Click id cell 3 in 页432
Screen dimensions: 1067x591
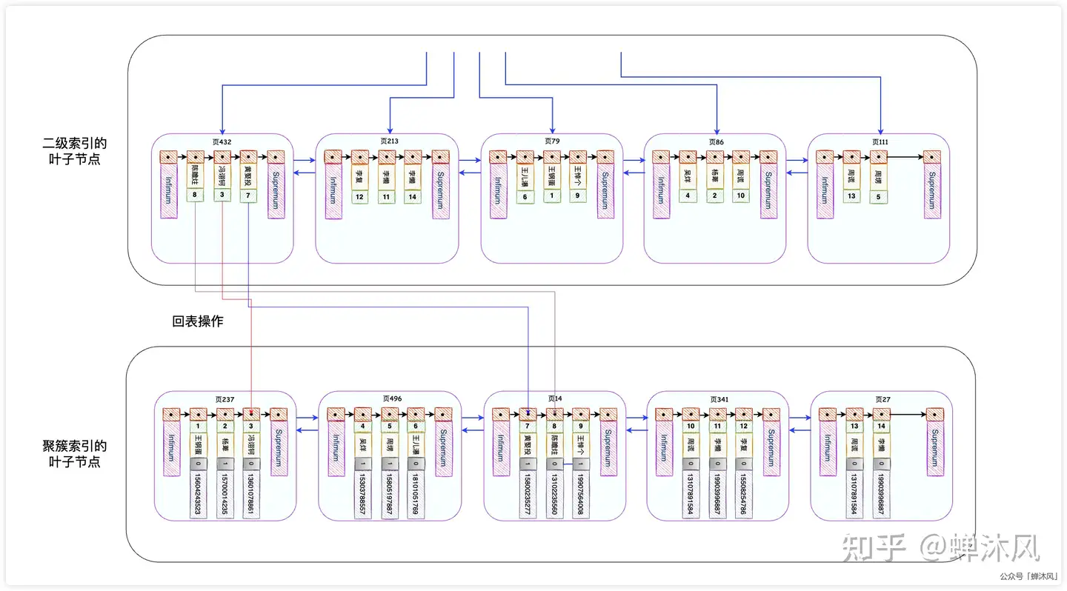pyautogui.click(x=222, y=196)
